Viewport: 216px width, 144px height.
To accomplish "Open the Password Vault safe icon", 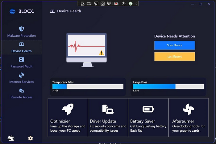I will click(x=21, y=60).
